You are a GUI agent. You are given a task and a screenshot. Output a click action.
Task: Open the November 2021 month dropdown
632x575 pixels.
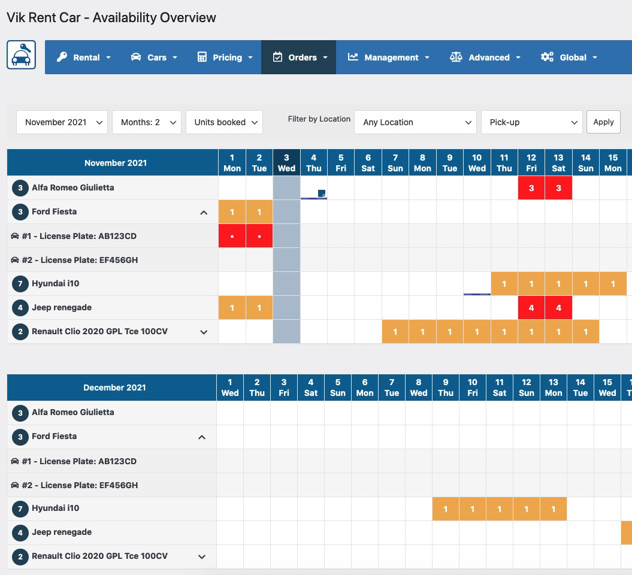(x=62, y=122)
